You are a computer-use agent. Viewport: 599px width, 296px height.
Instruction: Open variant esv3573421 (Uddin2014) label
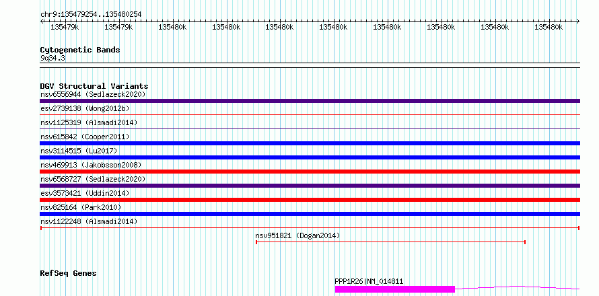[x=85, y=193]
